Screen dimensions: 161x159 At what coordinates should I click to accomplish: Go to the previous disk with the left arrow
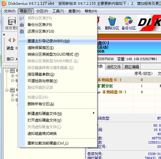(10, 40)
